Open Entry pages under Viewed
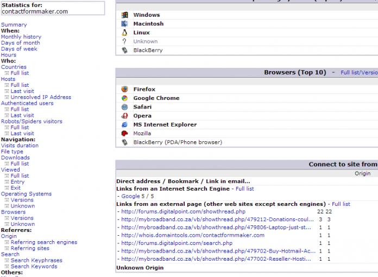The width and height of the screenshot is (378, 277). click(x=17, y=181)
